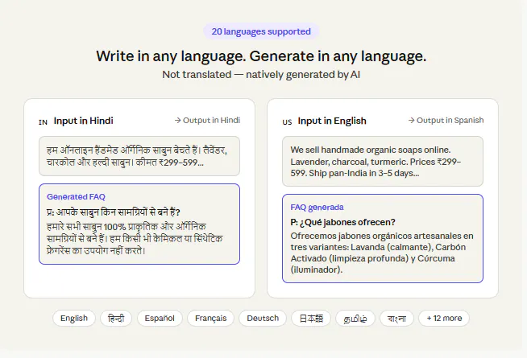Click the 'Generated FAQ' label

tap(76, 197)
